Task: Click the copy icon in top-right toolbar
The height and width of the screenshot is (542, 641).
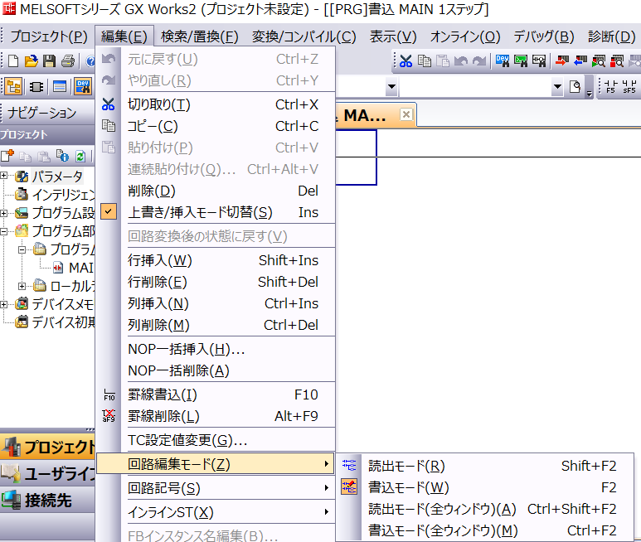Action: (x=425, y=61)
